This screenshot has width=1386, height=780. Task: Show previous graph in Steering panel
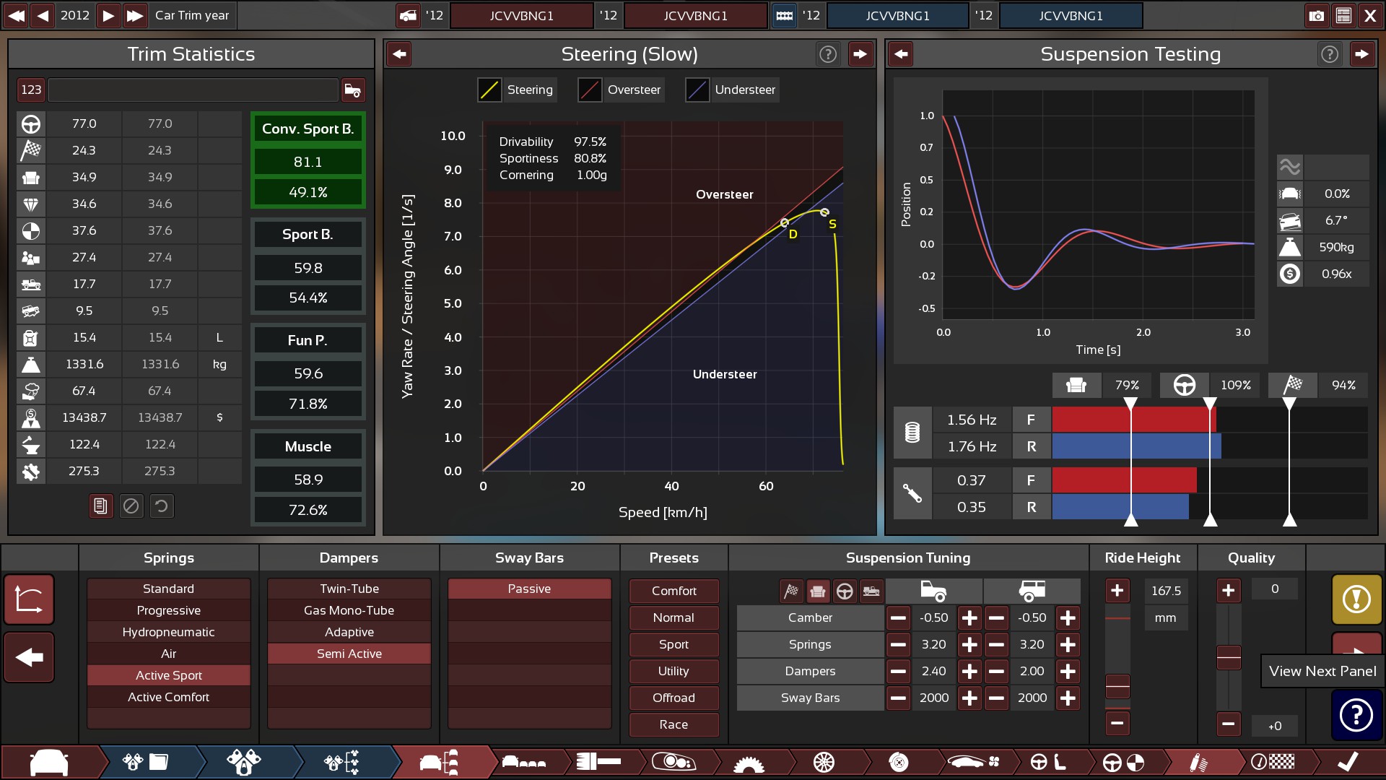point(399,54)
